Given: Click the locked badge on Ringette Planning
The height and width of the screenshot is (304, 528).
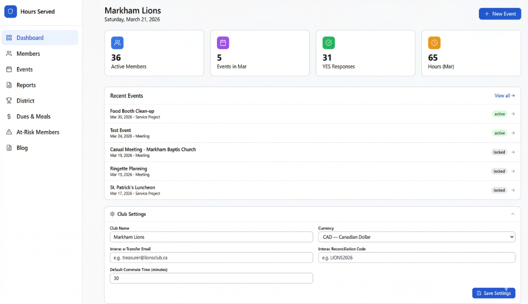Looking at the screenshot, I should pyautogui.click(x=499, y=172).
